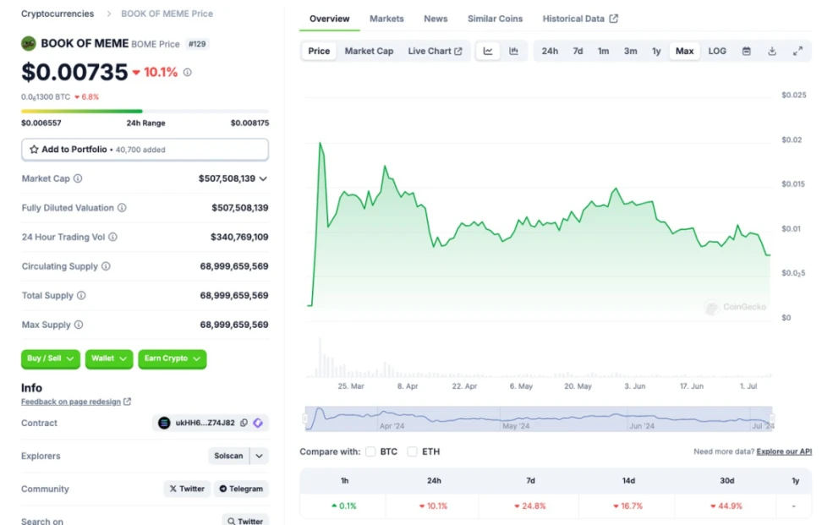The height and width of the screenshot is (525, 822).
Task: Enable the ETH compare checkbox
Action: pyautogui.click(x=412, y=451)
